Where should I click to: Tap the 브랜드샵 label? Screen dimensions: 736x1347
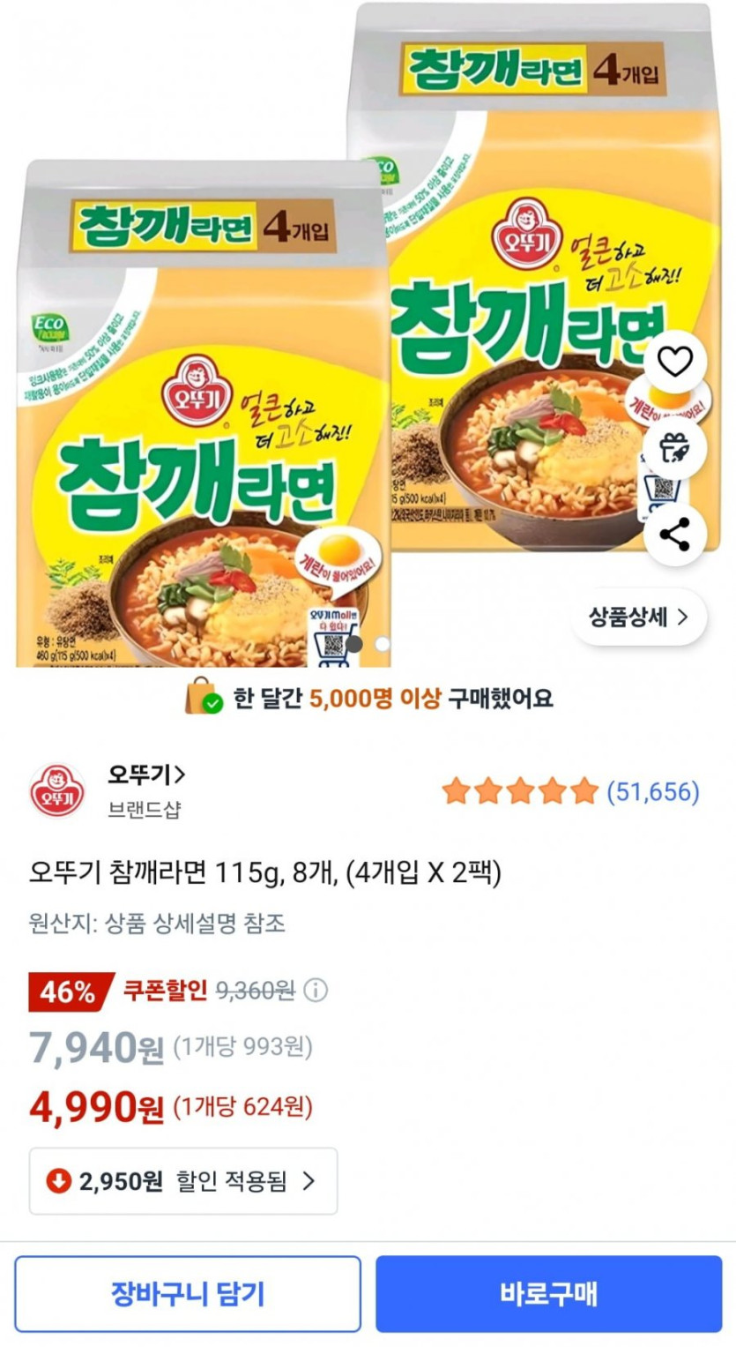(x=144, y=810)
